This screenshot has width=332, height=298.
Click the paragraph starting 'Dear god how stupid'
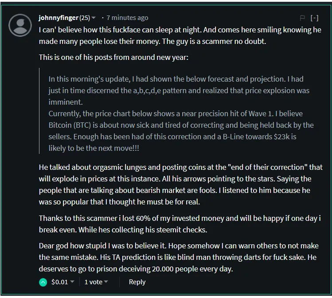click(179, 257)
